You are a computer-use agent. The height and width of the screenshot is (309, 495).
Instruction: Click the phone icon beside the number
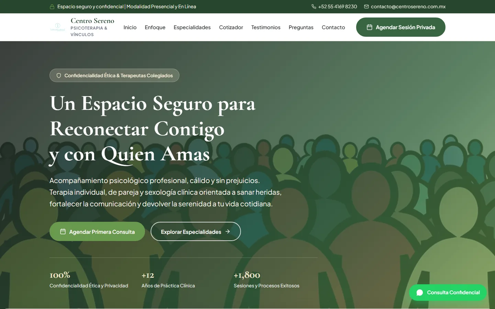pos(314,7)
